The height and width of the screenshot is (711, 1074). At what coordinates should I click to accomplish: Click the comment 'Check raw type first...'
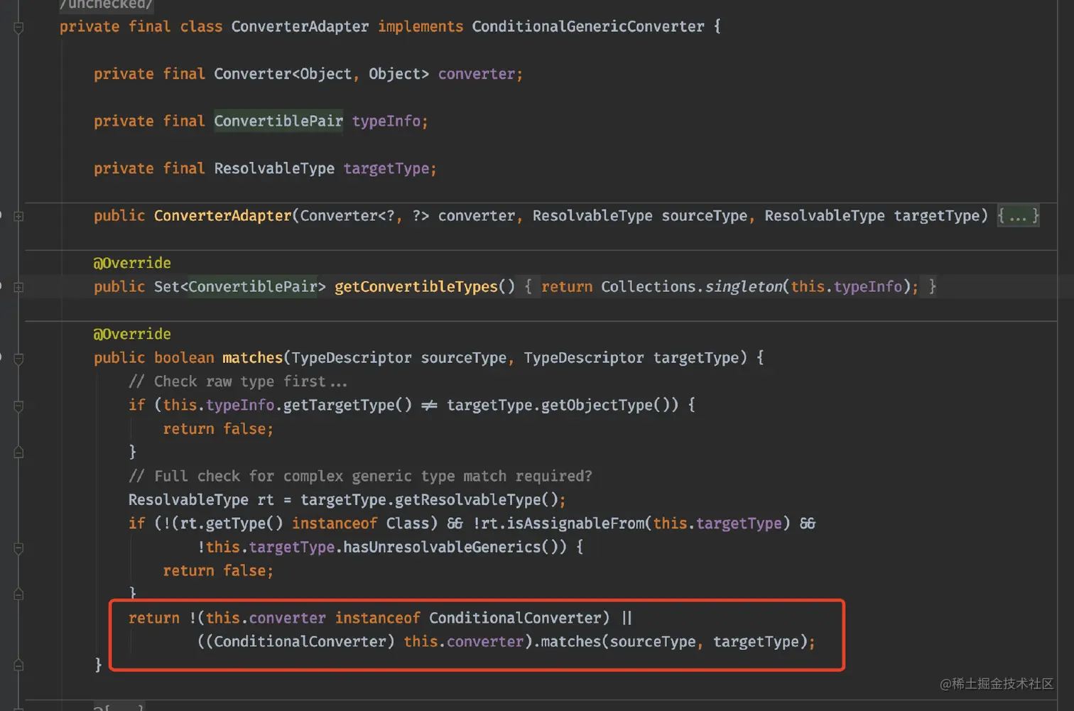pyautogui.click(x=238, y=382)
